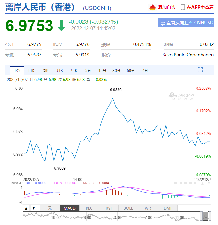This screenshot has width=218, height=225.
Task: Click 在APP中查看 link
Action: click(x=200, y=7)
